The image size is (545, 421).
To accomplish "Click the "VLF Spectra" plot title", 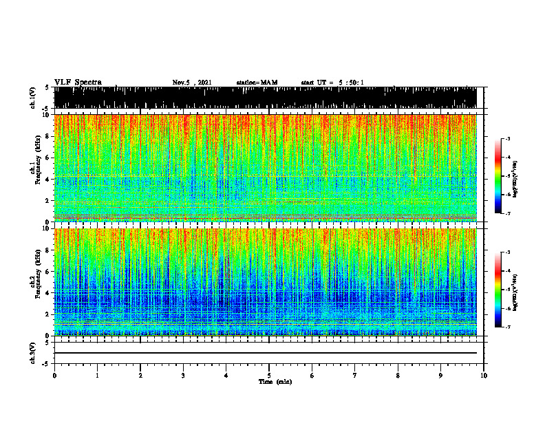I will click(78, 83).
